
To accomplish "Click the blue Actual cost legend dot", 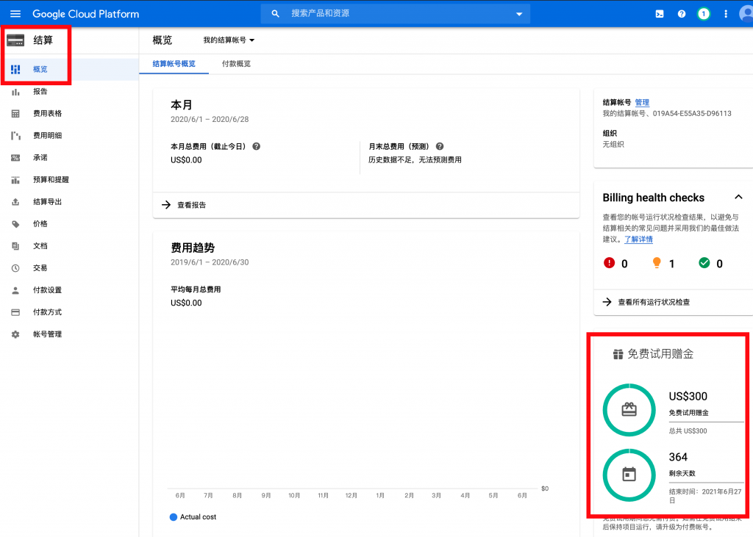I will 174,517.
